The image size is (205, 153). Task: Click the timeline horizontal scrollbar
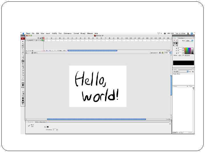(x=92, y=51)
